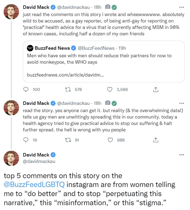
Task: Open more options on the second tweet
Action: point(182,103)
